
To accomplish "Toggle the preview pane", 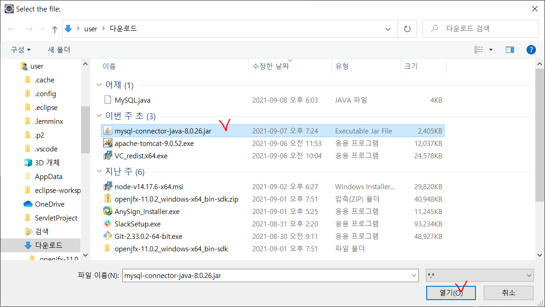I will [510, 50].
